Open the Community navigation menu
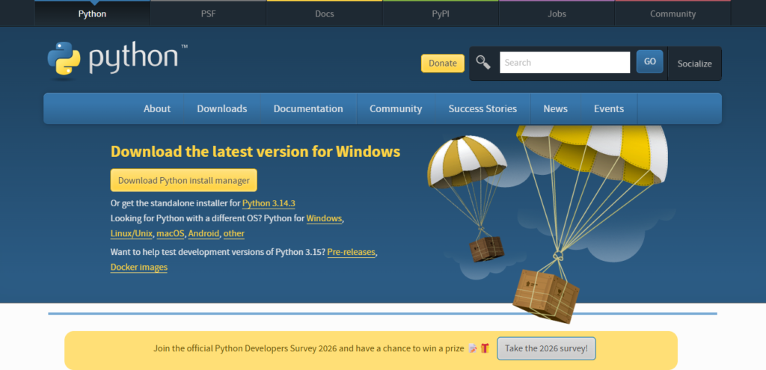The width and height of the screenshot is (766, 370). click(x=396, y=108)
